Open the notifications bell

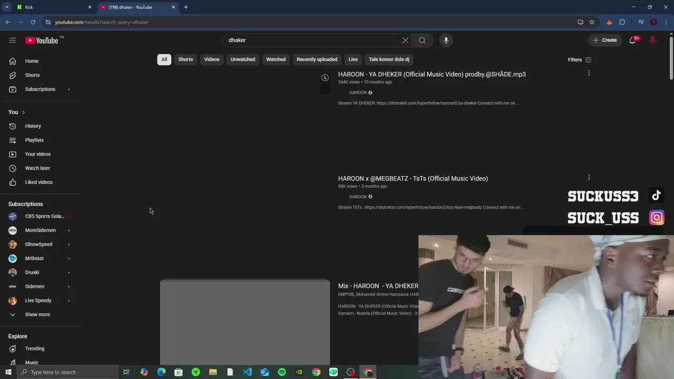pyautogui.click(x=633, y=40)
